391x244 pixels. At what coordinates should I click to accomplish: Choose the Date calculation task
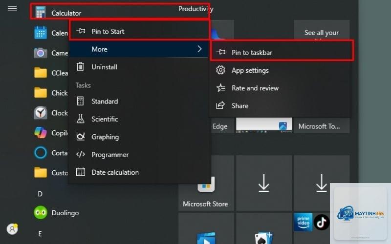pos(139,172)
